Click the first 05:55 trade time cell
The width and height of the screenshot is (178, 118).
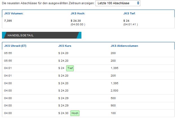[x=8, y=53]
